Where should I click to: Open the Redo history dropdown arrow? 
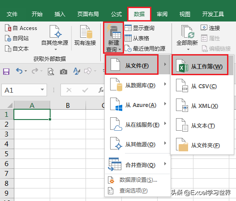[x=41, y=71]
